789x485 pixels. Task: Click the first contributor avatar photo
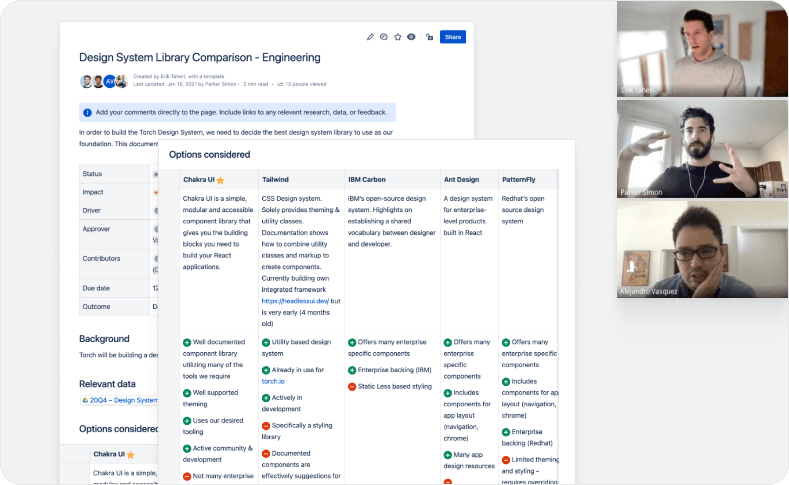click(87, 81)
